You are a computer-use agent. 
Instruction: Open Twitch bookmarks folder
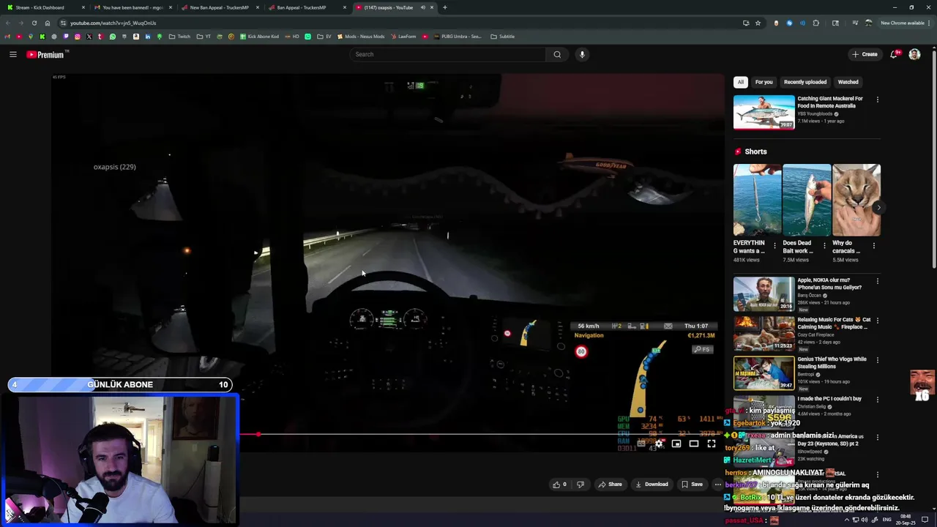pyautogui.click(x=179, y=37)
